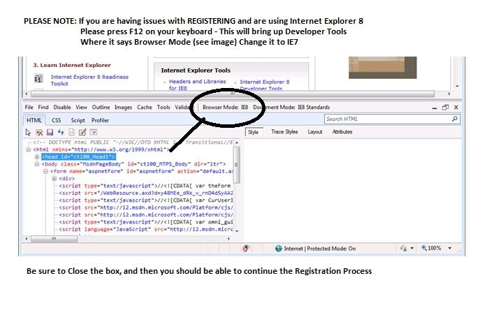Click the zoom magnifier 100% icon
Image resolution: width=485 pixels, height=329 pixels.
[x=424, y=248]
